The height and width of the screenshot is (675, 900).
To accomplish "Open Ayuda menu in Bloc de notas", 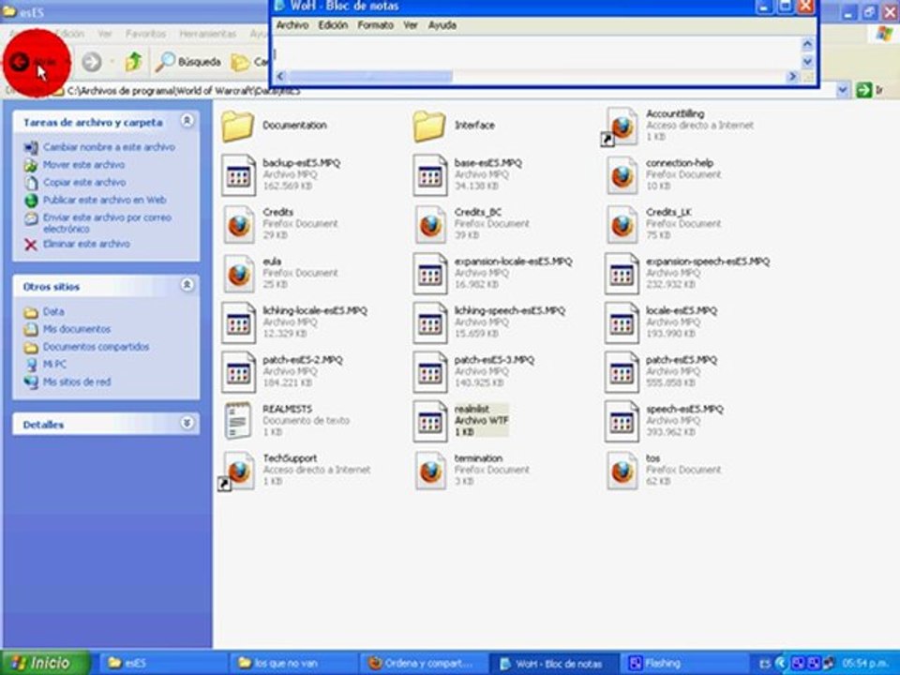I will click(442, 25).
